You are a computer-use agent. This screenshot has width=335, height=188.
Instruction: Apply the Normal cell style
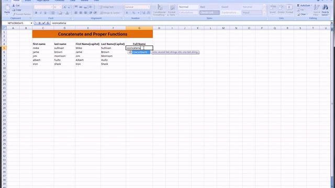[x=188, y=7]
